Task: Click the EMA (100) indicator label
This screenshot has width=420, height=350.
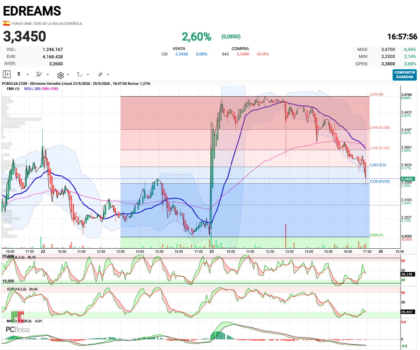Action: pyautogui.click(x=50, y=89)
